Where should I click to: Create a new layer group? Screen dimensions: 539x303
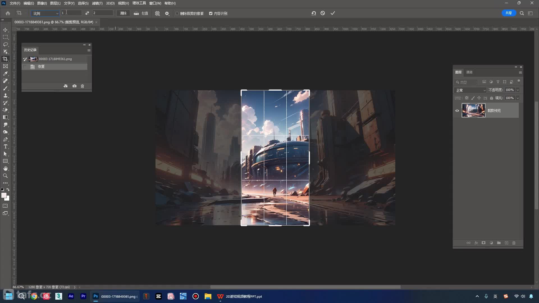pyautogui.click(x=499, y=243)
